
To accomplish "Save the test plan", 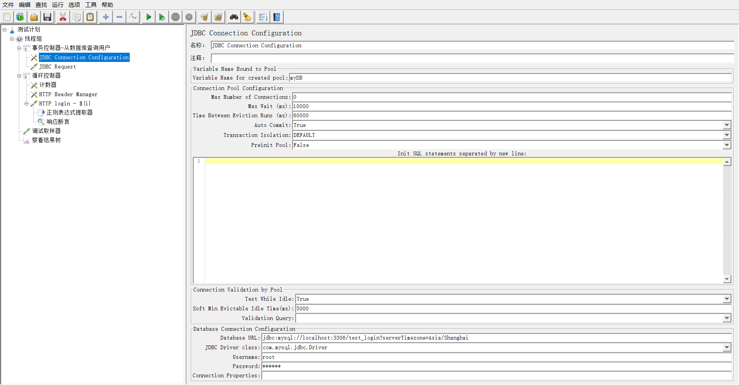I will (x=47, y=17).
